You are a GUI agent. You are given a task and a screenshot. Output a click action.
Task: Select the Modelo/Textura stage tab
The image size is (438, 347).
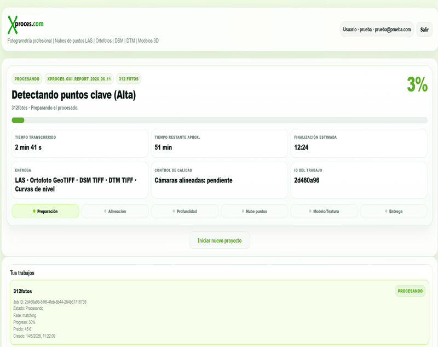tap(324, 211)
